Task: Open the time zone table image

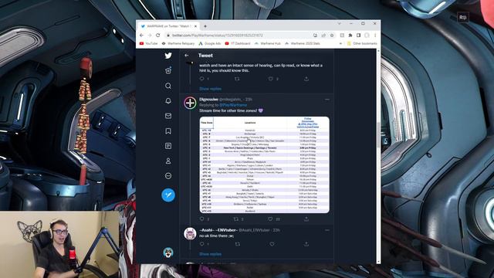Action: point(264,164)
